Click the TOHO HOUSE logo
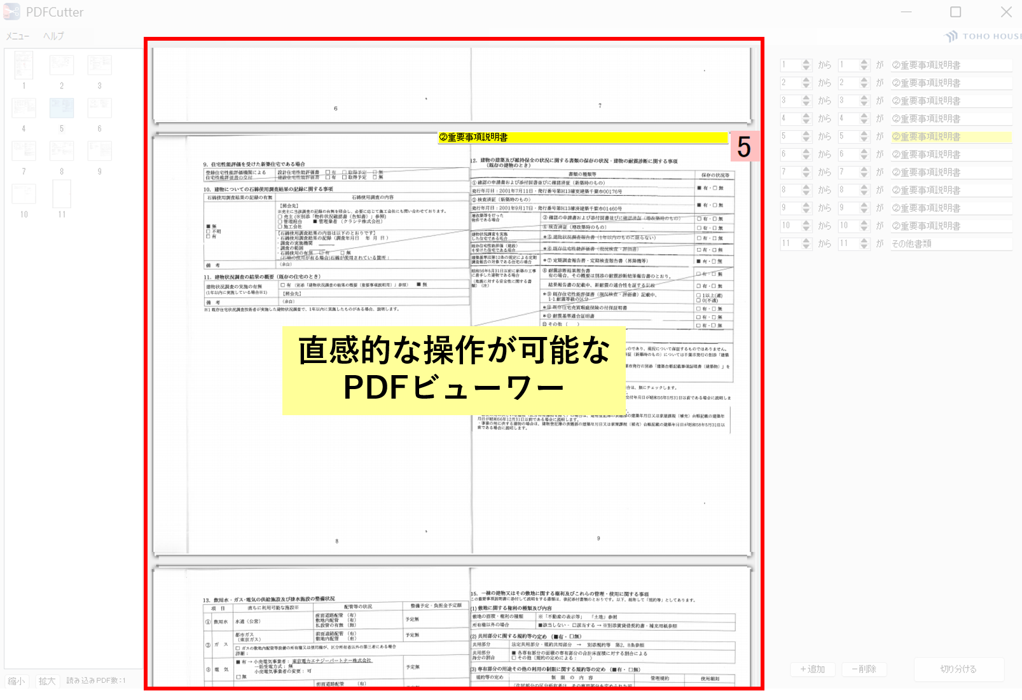This screenshot has height=700, width=1022. (983, 36)
